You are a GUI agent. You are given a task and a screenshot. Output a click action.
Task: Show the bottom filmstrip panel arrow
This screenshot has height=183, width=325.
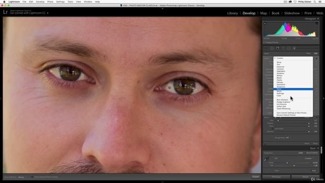click(x=162, y=182)
